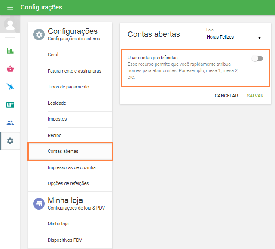Click the Usar contas predefinidas label

[153, 58]
